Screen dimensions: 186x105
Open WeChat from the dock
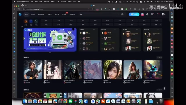coord(71,101)
